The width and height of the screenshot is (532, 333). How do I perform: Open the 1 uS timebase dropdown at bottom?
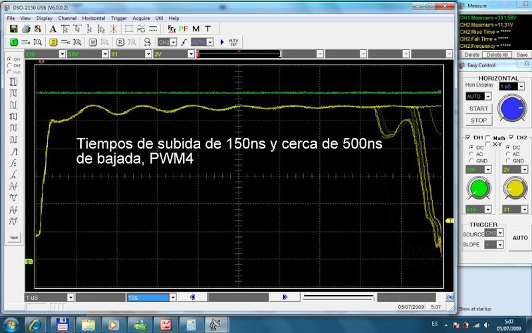pos(70,297)
